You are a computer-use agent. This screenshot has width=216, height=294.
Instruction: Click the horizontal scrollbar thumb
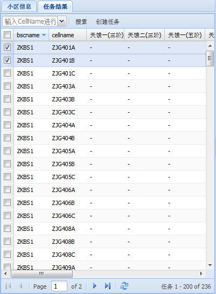(41, 274)
